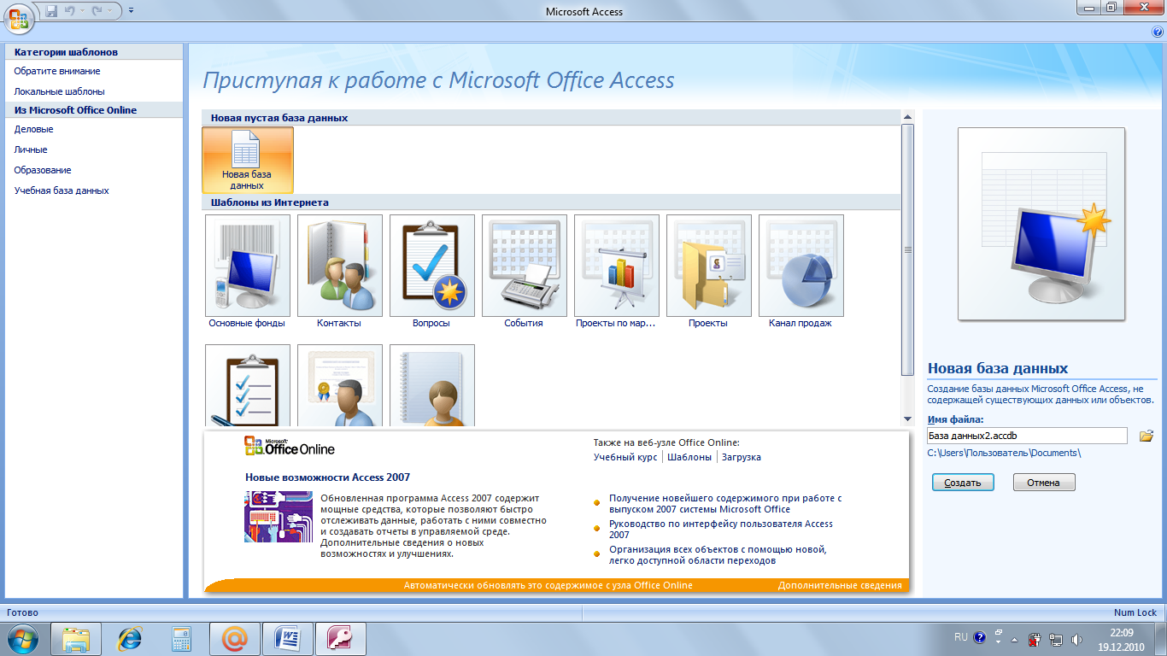Click the template list scroll up arrow
This screenshot has width=1167, height=656.
(907, 116)
